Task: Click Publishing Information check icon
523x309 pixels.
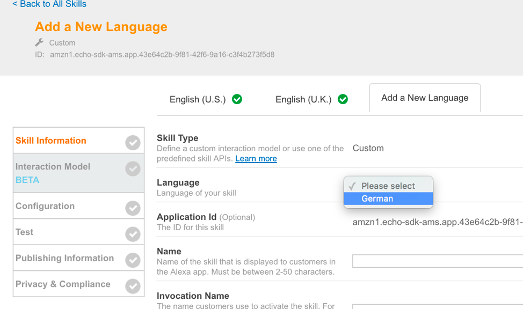Action: [x=133, y=260]
